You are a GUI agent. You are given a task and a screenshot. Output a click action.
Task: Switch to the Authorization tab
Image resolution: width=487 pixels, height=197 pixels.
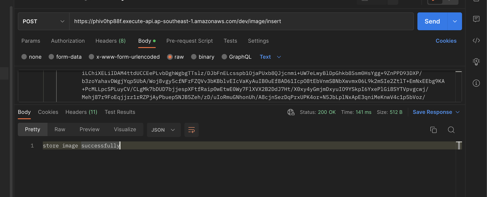tap(68, 41)
